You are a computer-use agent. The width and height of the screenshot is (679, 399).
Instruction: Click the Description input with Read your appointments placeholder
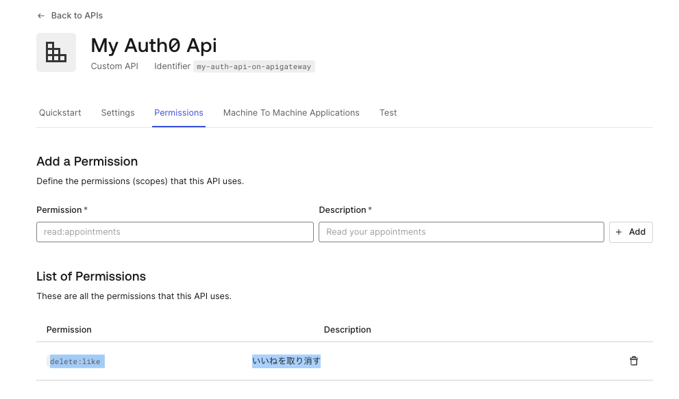click(460, 231)
